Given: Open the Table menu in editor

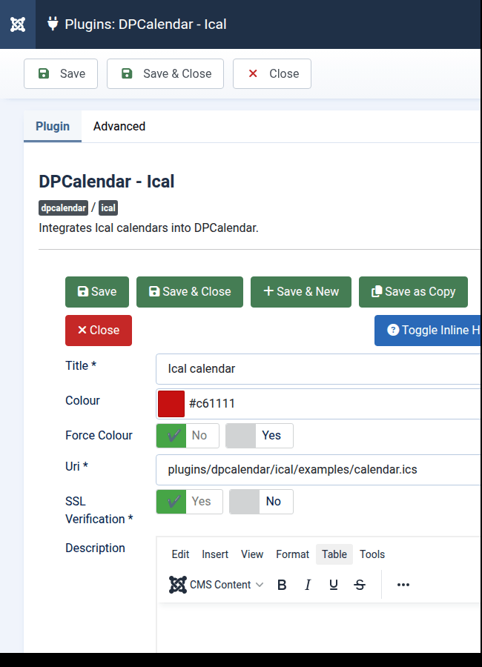Looking at the screenshot, I should pos(334,554).
